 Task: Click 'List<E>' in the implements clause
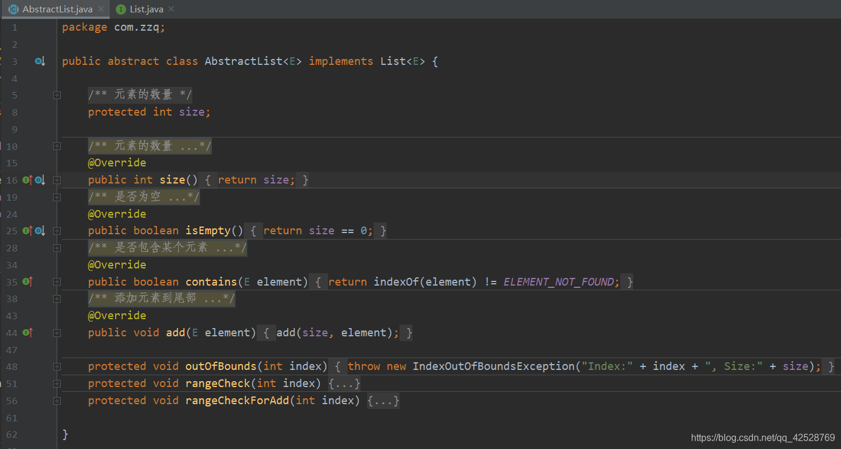402,61
